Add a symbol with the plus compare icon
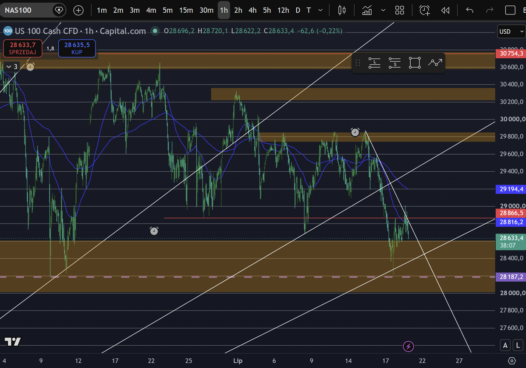 tap(78, 10)
